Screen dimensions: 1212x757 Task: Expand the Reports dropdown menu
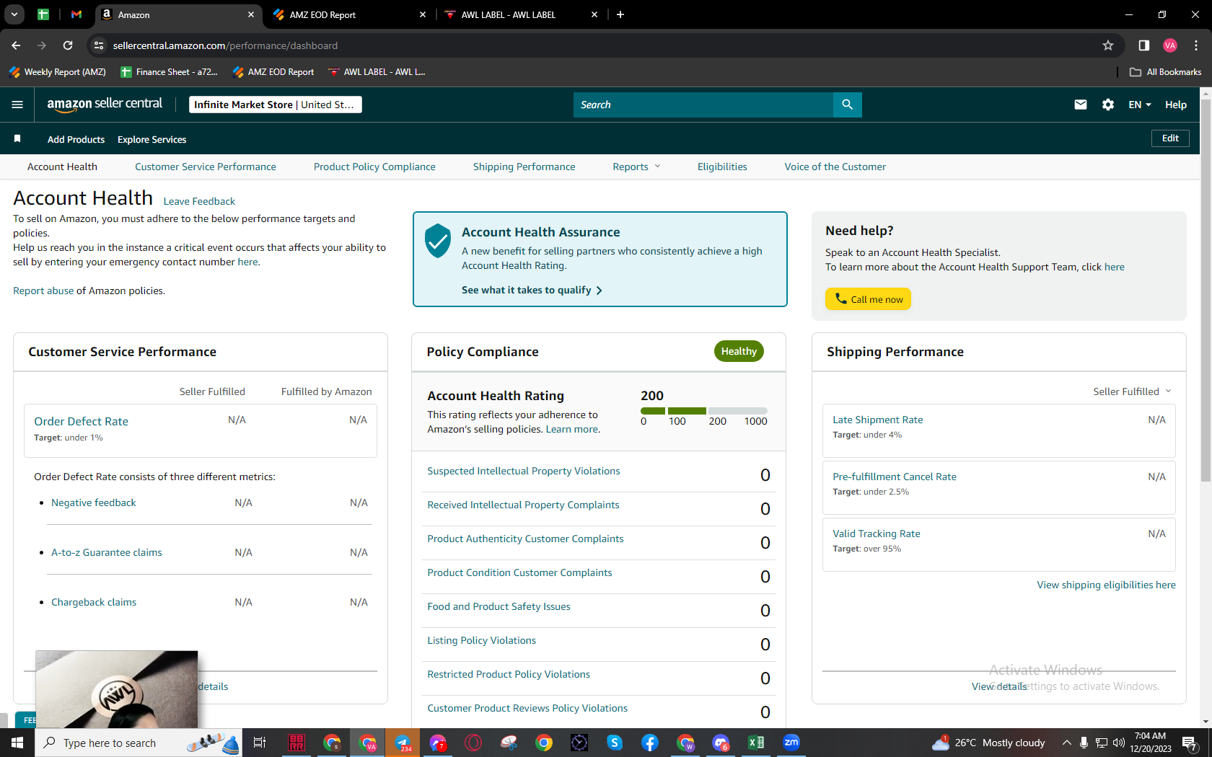(x=636, y=167)
